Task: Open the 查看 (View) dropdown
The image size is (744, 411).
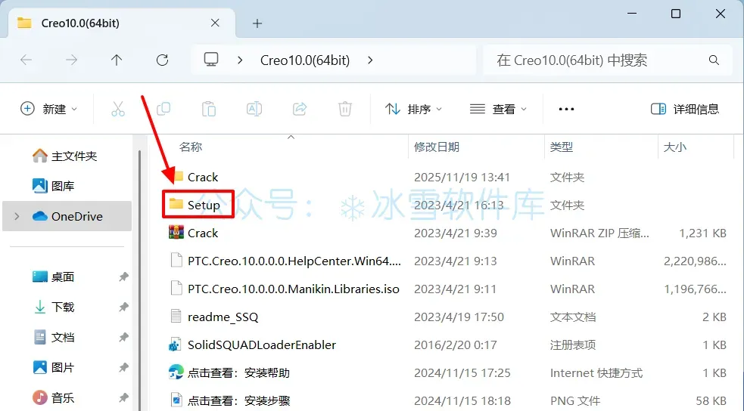Action: 498,109
